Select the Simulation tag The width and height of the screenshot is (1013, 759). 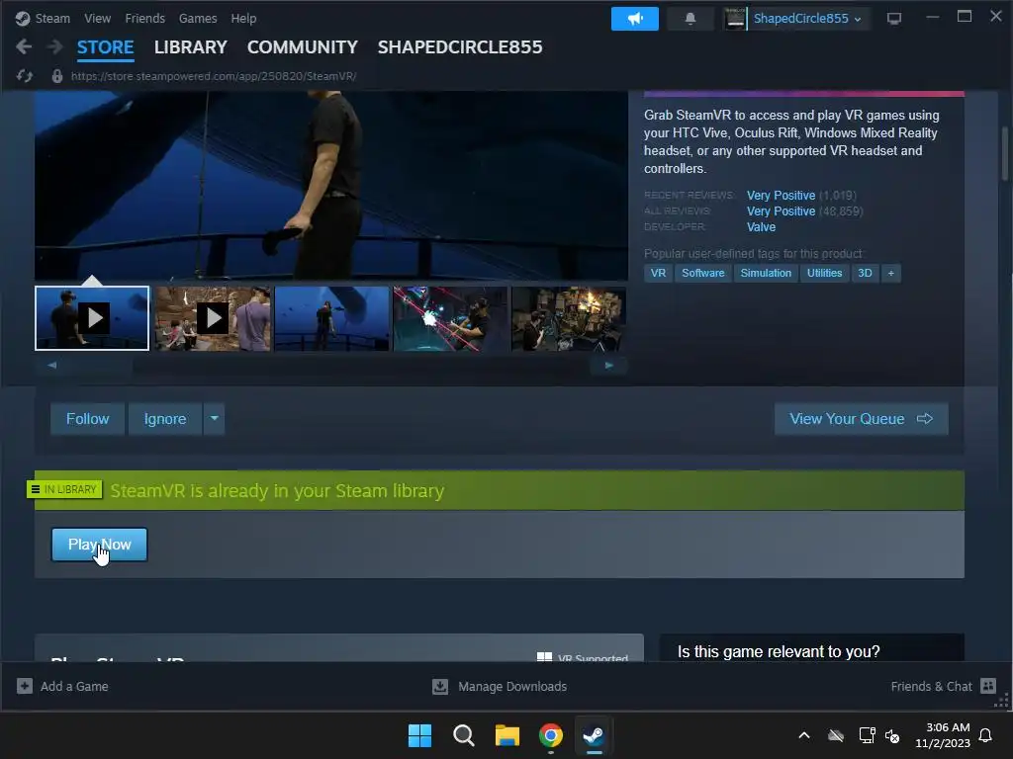coord(766,273)
